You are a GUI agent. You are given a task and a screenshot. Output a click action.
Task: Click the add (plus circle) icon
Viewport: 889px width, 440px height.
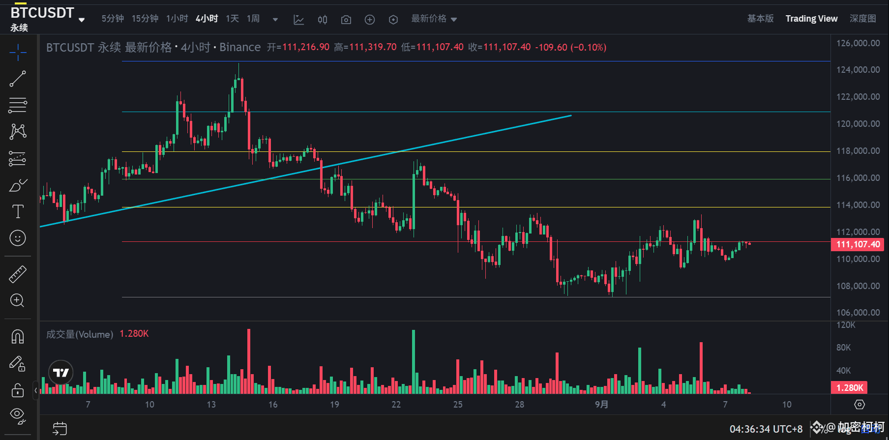point(370,20)
